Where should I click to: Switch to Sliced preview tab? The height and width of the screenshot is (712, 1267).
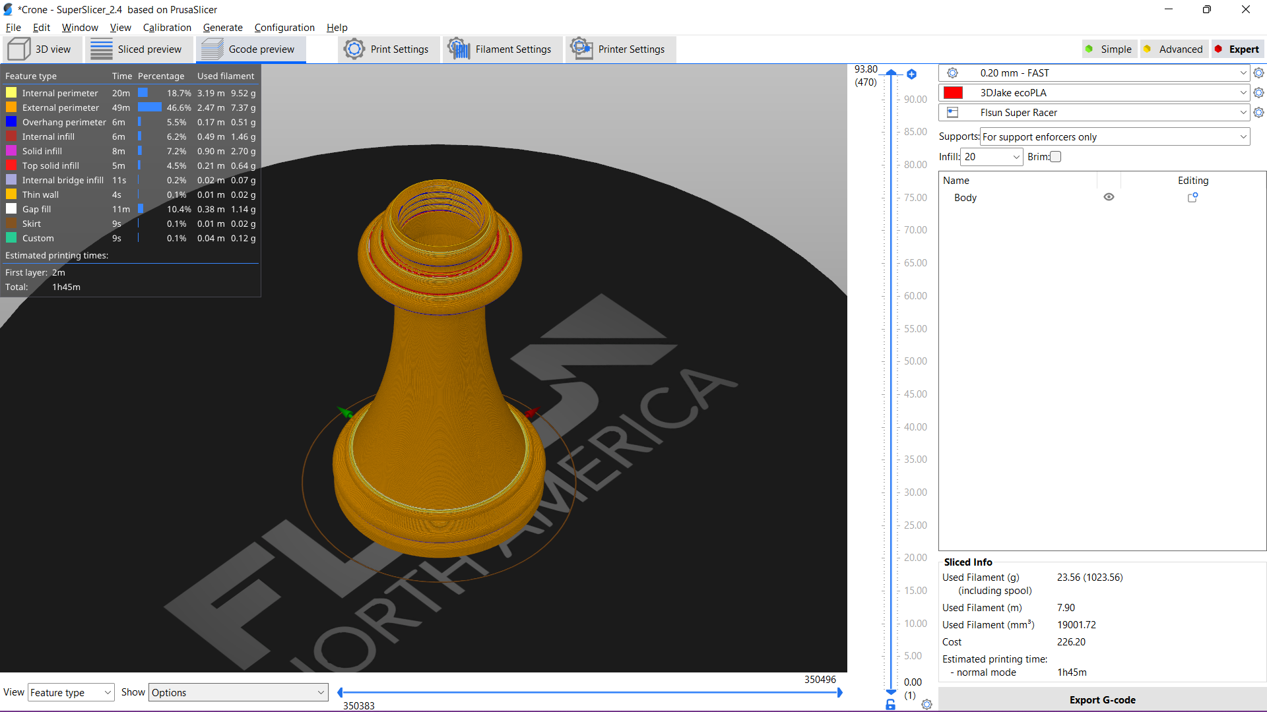[139, 49]
